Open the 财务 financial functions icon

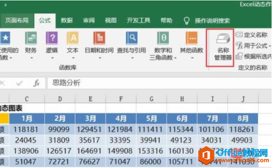tap(31, 38)
